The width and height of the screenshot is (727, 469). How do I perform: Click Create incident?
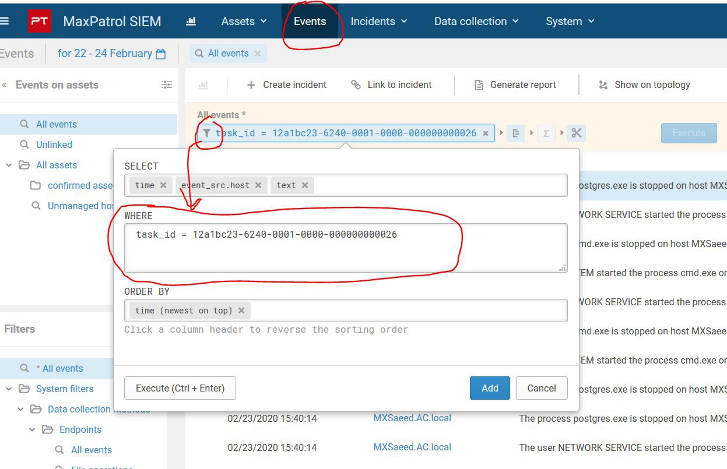[286, 85]
